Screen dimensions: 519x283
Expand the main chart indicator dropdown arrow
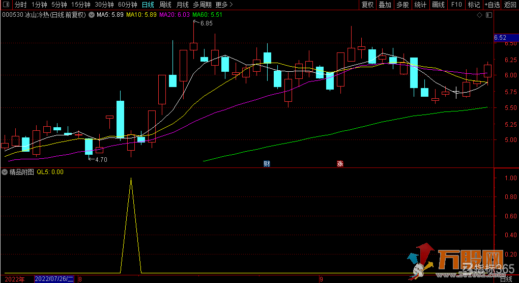[92, 15]
